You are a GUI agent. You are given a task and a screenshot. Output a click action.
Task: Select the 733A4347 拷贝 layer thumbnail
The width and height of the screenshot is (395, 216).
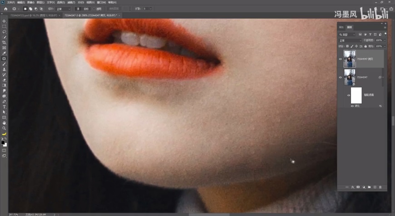tap(350, 59)
